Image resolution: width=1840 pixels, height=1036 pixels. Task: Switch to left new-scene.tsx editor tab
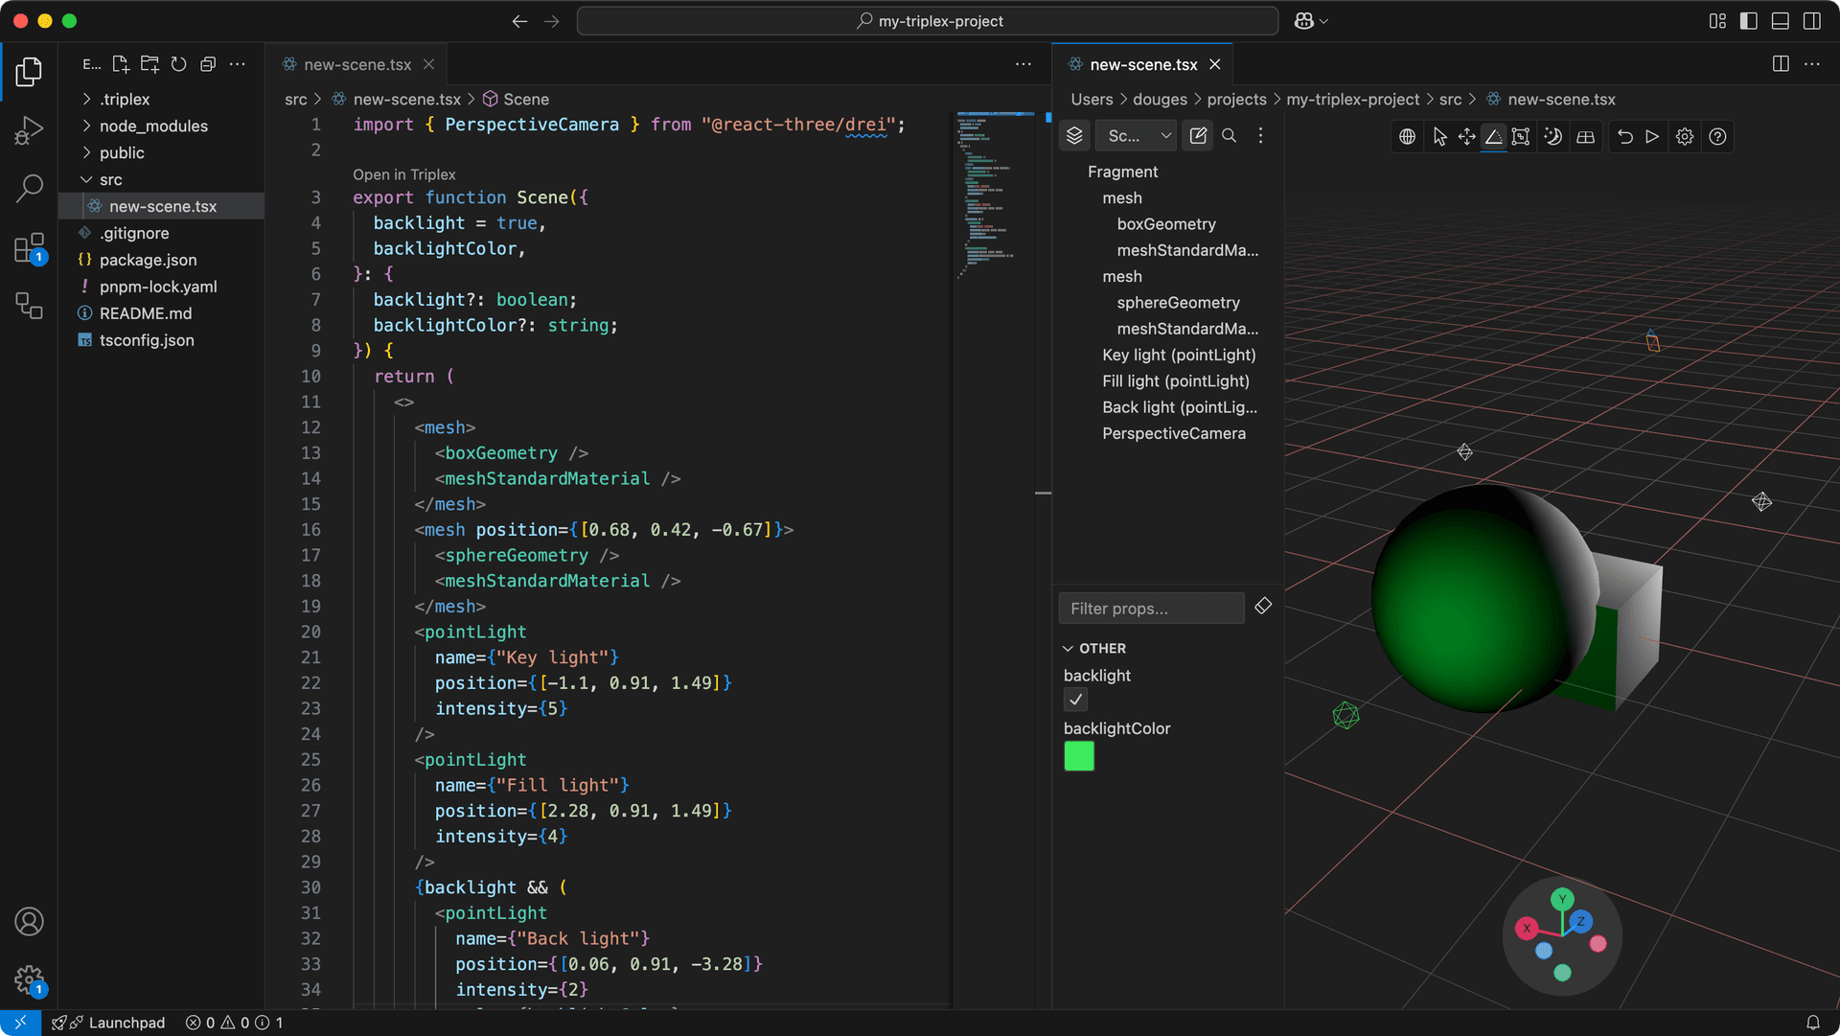[356, 64]
